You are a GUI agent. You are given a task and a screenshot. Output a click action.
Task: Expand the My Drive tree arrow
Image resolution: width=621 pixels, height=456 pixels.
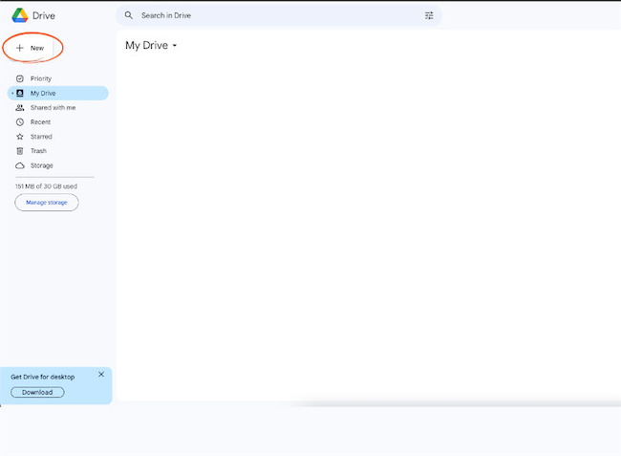pyautogui.click(x=12, y=93)
